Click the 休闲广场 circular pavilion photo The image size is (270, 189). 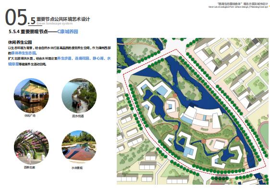tap(31, 96)
